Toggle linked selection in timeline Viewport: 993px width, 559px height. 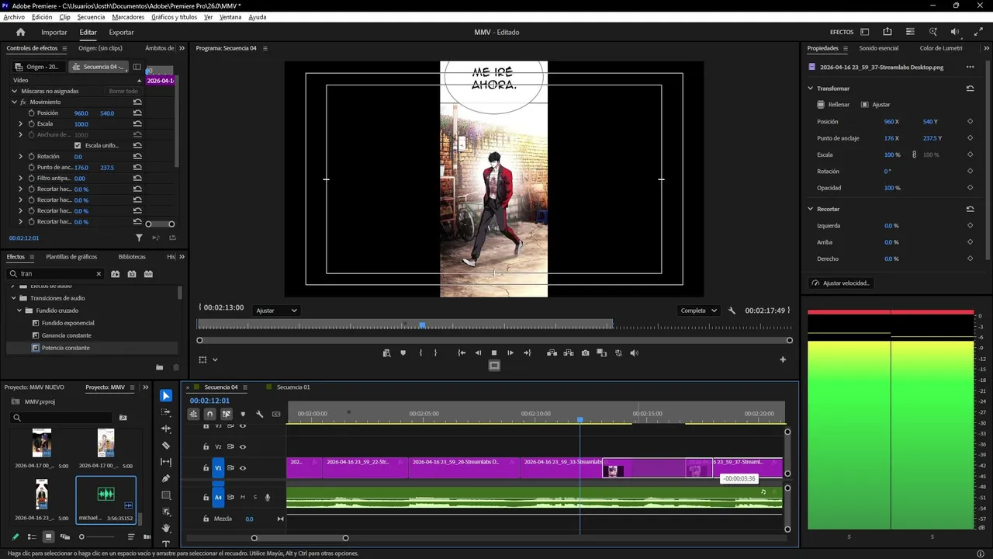pyautogui.click(x=226, y=414)
